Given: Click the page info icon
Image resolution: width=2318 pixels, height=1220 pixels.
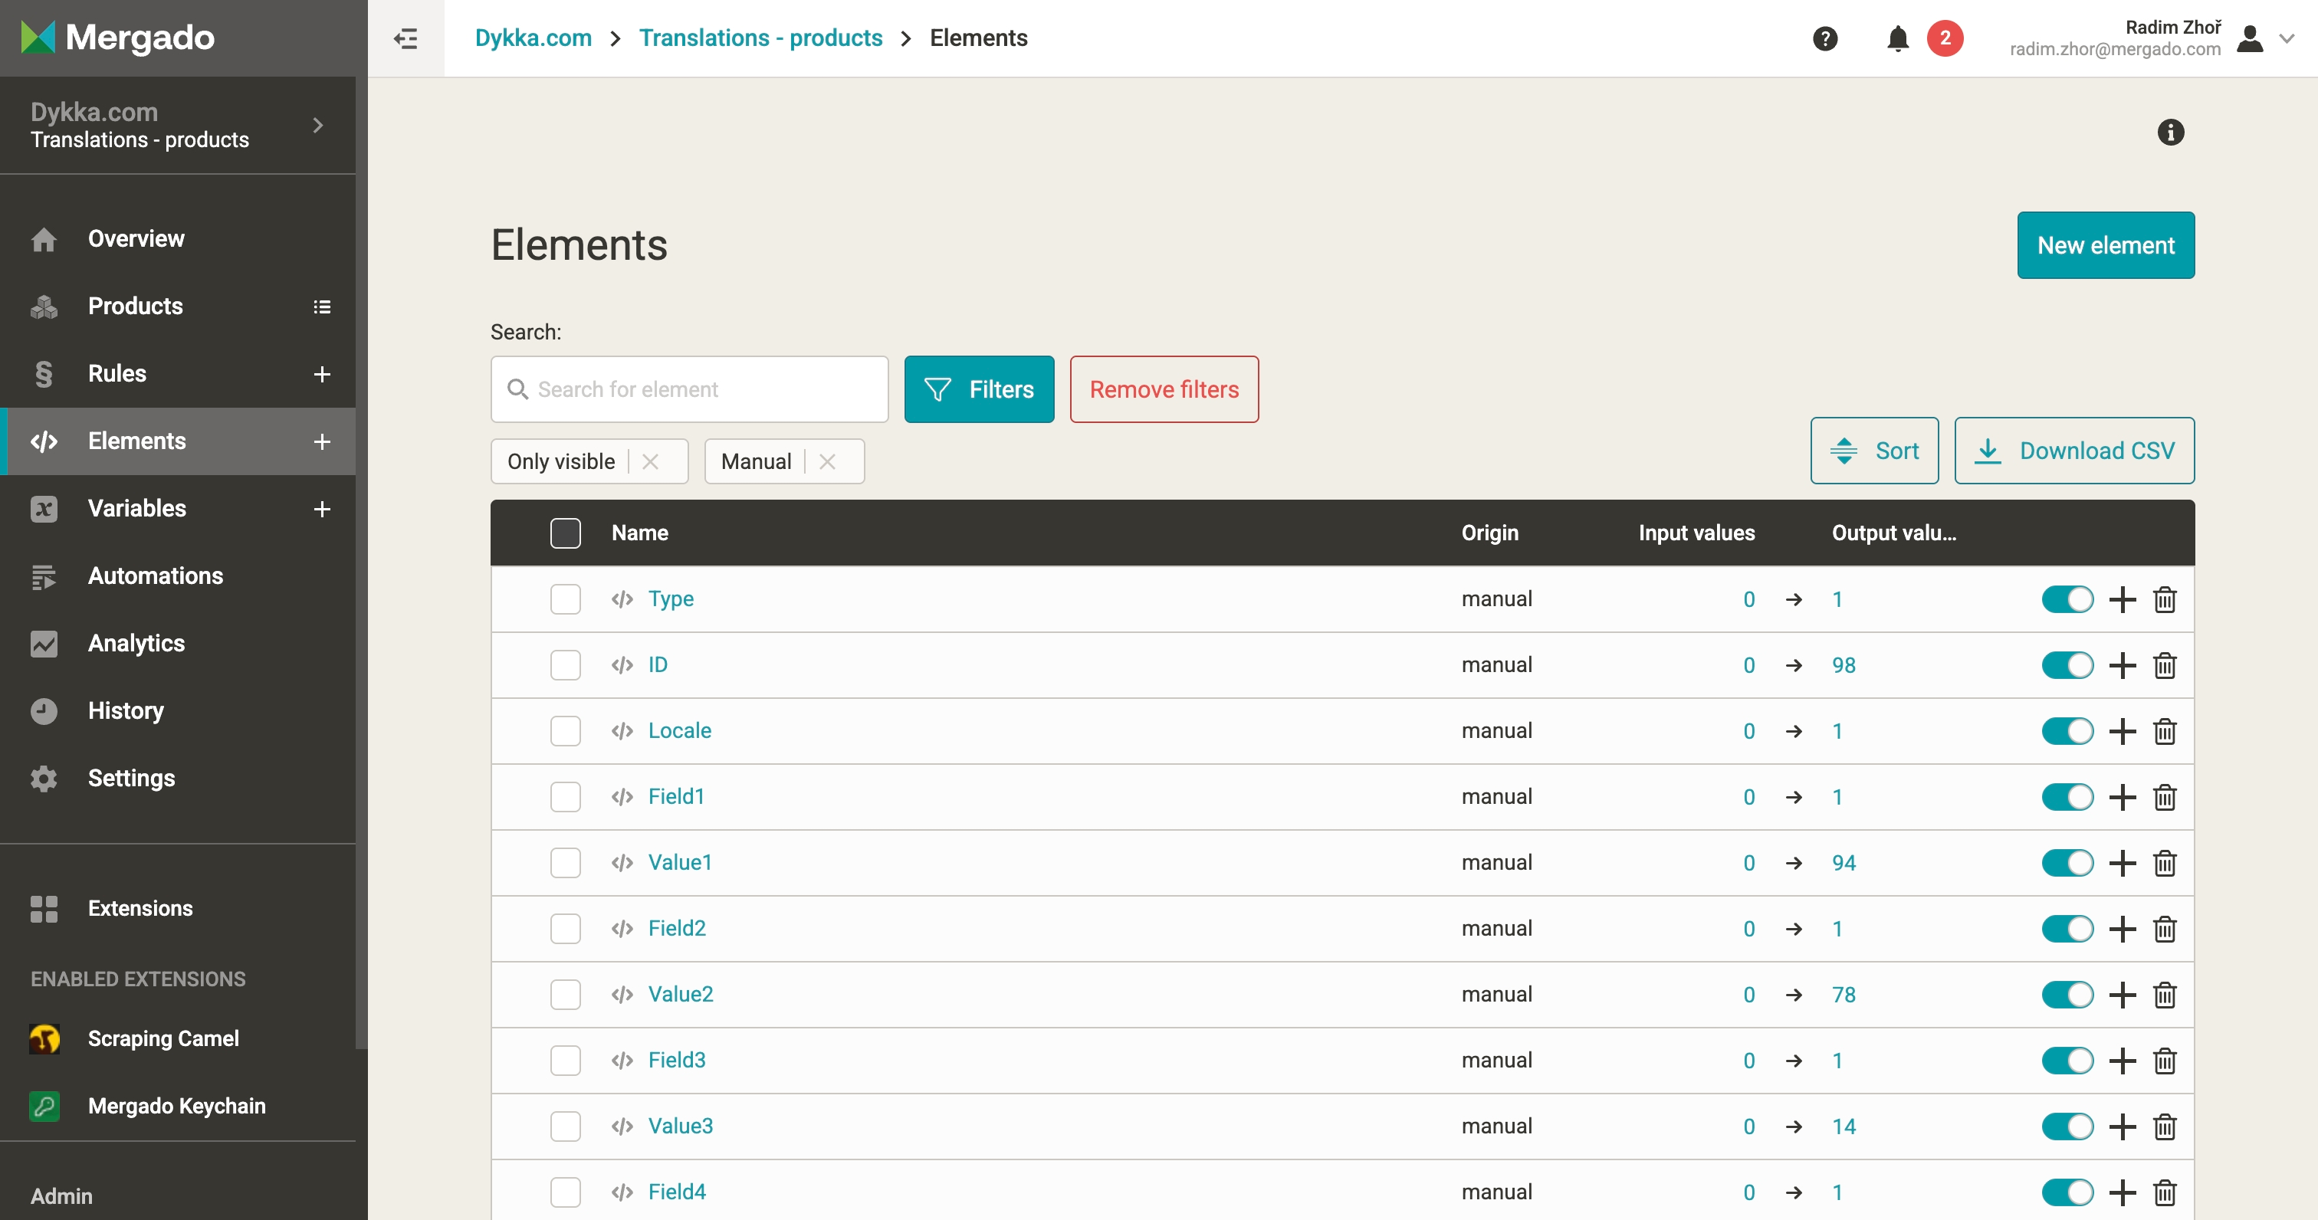Looking at the screenshot, I should 2169,133.
